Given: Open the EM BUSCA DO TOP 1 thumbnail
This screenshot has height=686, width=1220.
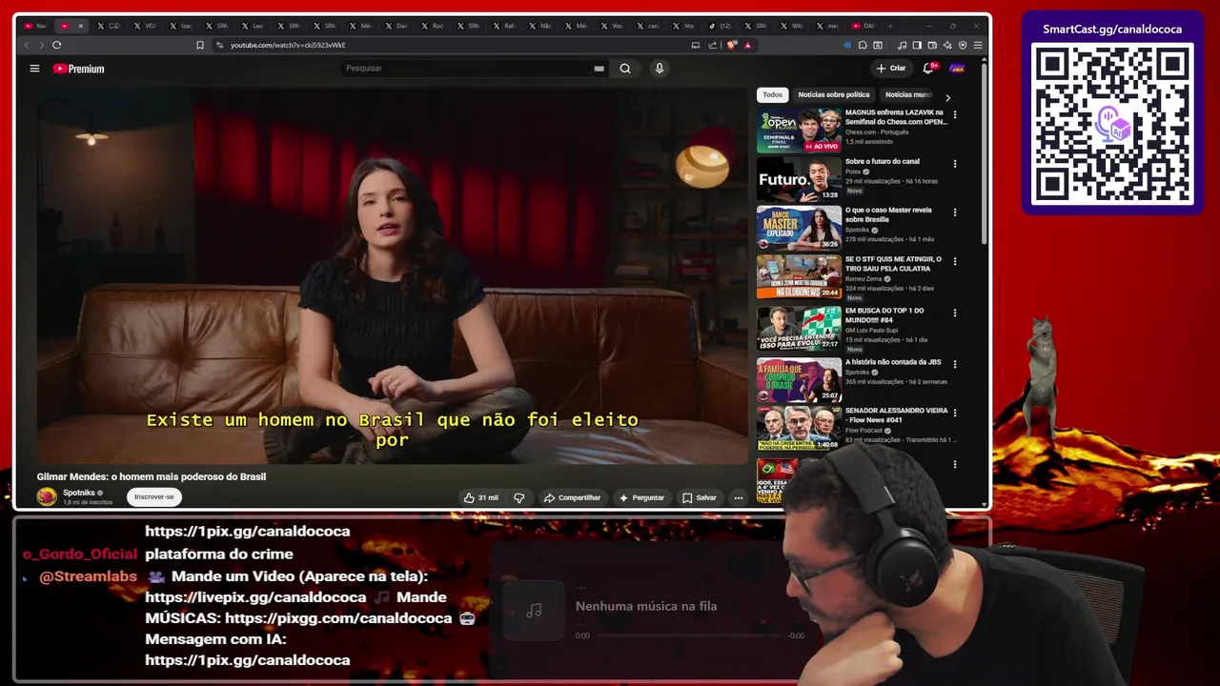Looking at the screenshot, I should tap(799, 329).
